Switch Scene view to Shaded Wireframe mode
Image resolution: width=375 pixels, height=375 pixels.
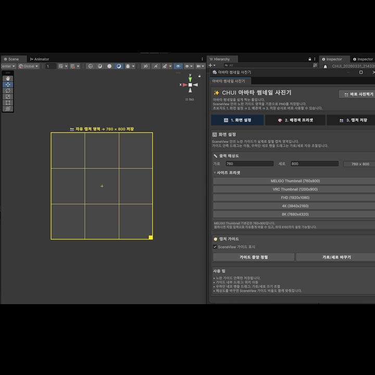[x=99, y=66]
